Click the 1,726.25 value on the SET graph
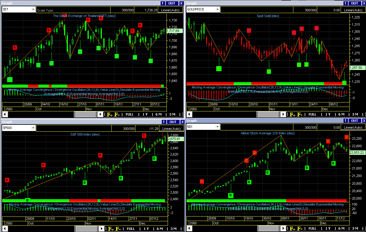The image size is (366, 232). click(151, 10)
